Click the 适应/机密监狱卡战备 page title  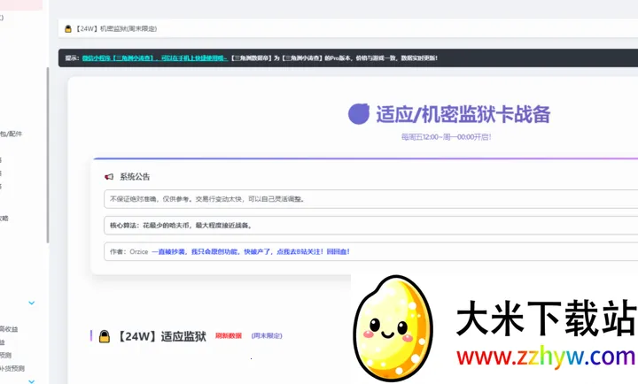463,114
